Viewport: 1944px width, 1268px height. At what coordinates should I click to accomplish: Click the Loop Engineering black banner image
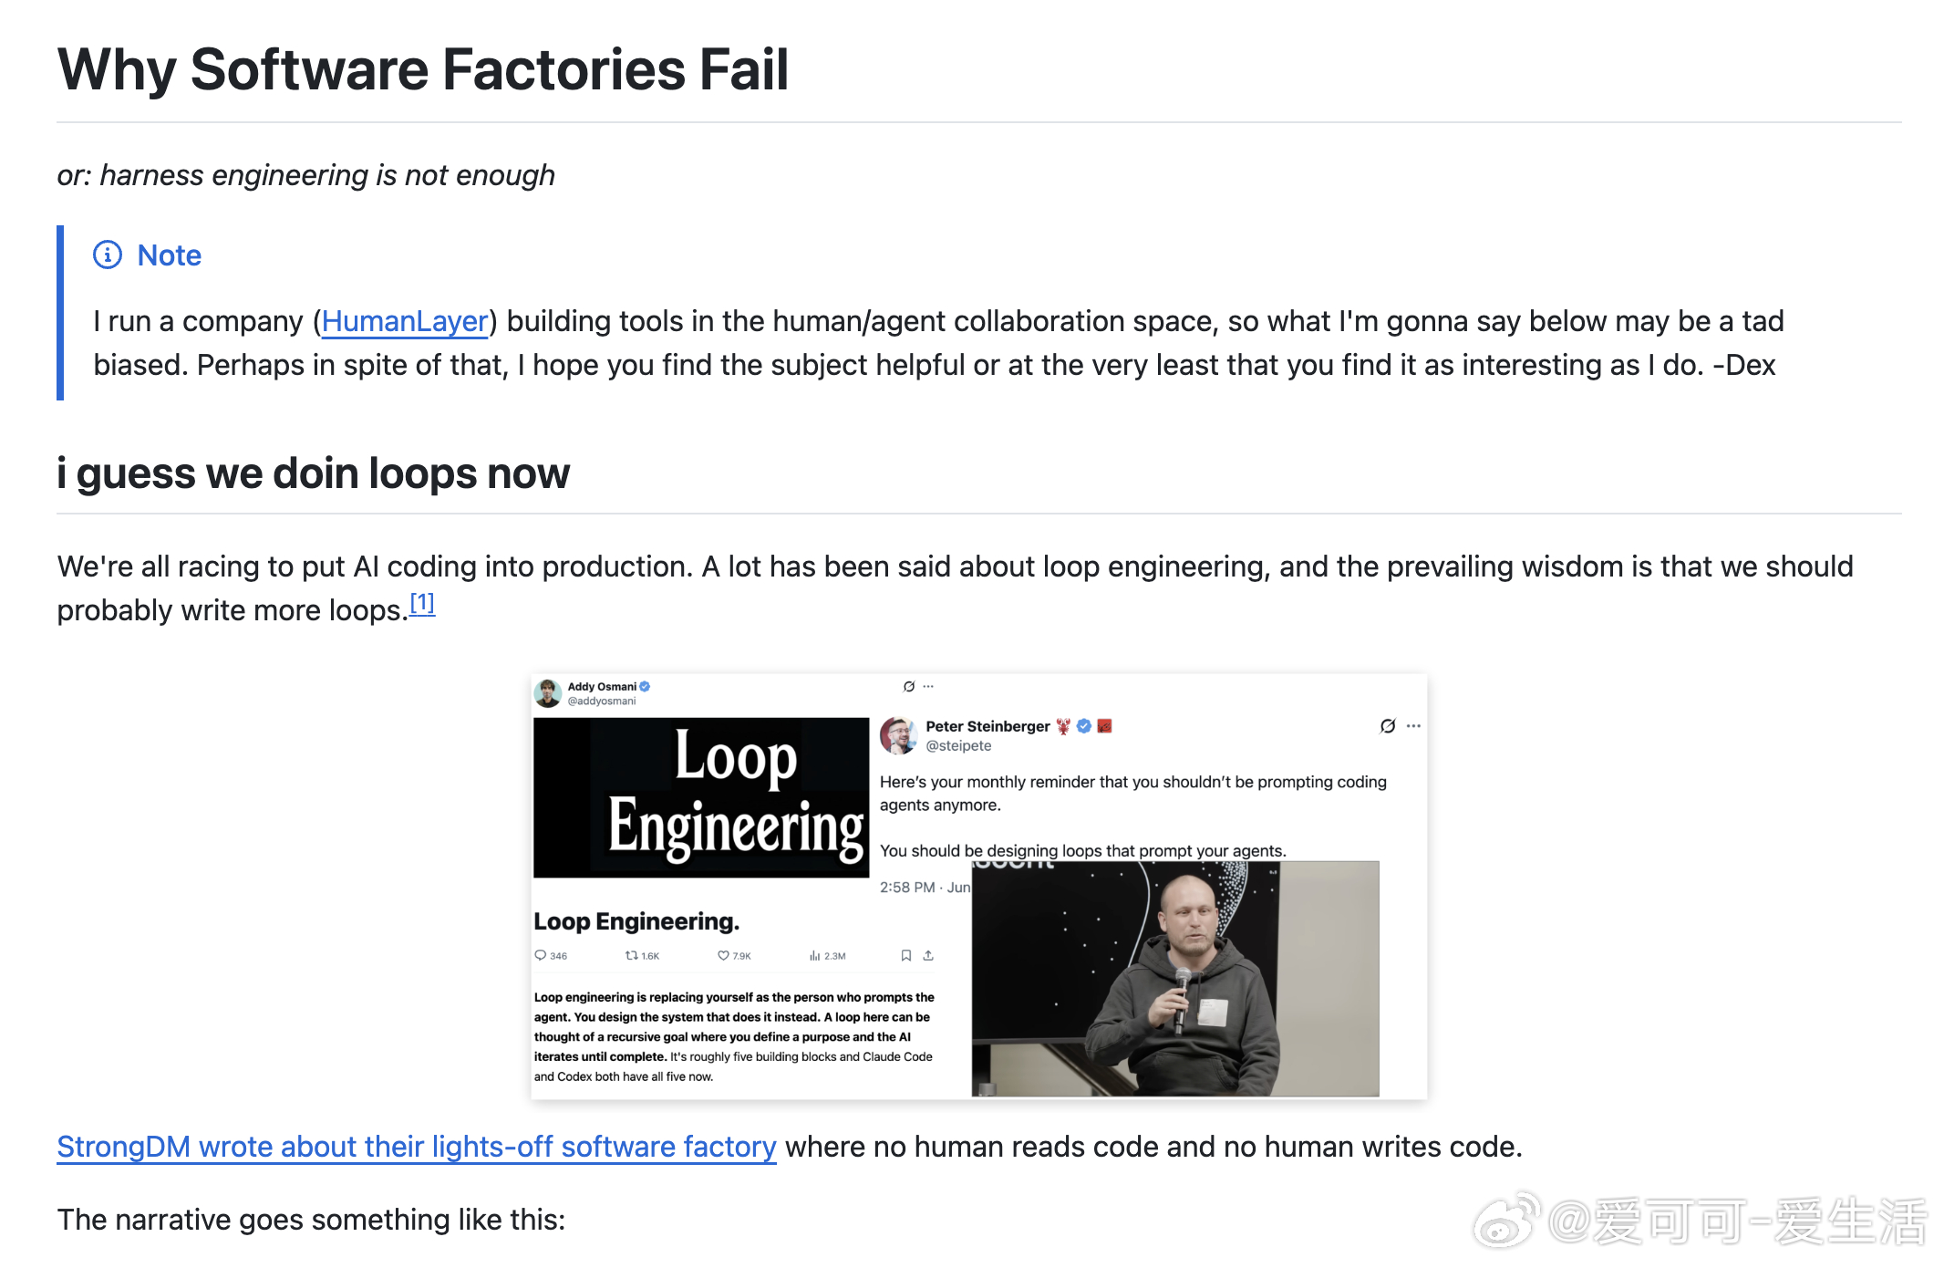coord(701,797)
